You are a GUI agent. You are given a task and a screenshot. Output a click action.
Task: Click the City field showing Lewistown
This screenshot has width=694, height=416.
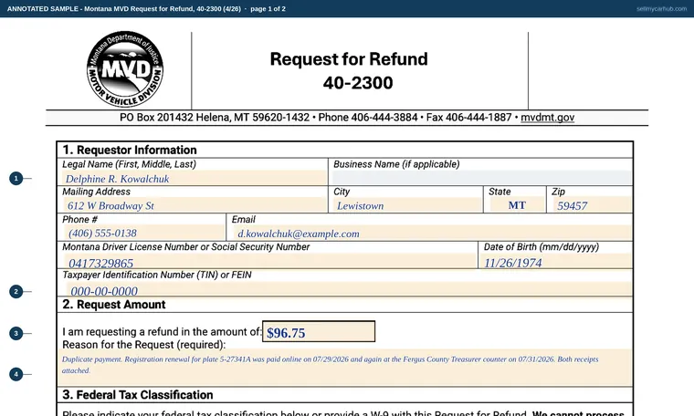coord(406,205)
